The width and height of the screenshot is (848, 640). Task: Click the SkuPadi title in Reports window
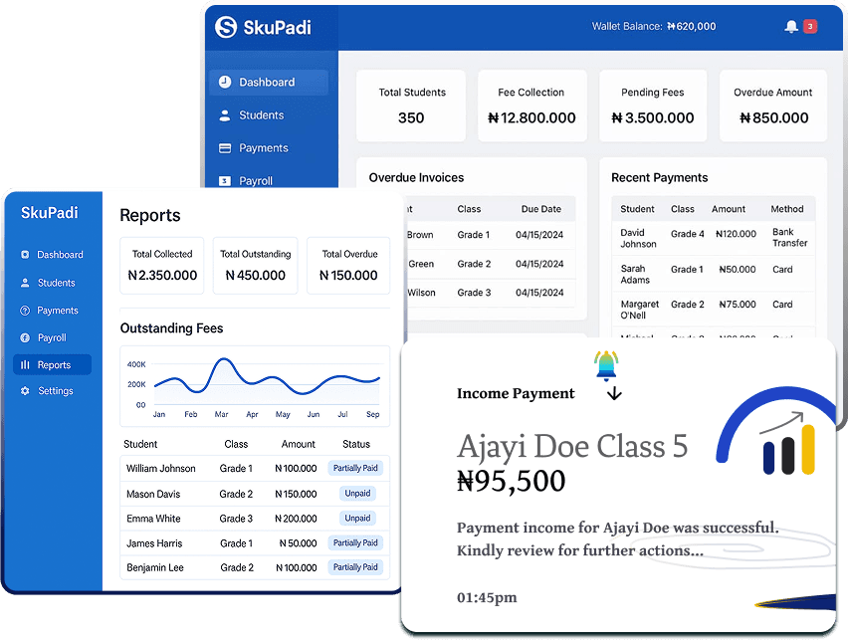point(49,213)
